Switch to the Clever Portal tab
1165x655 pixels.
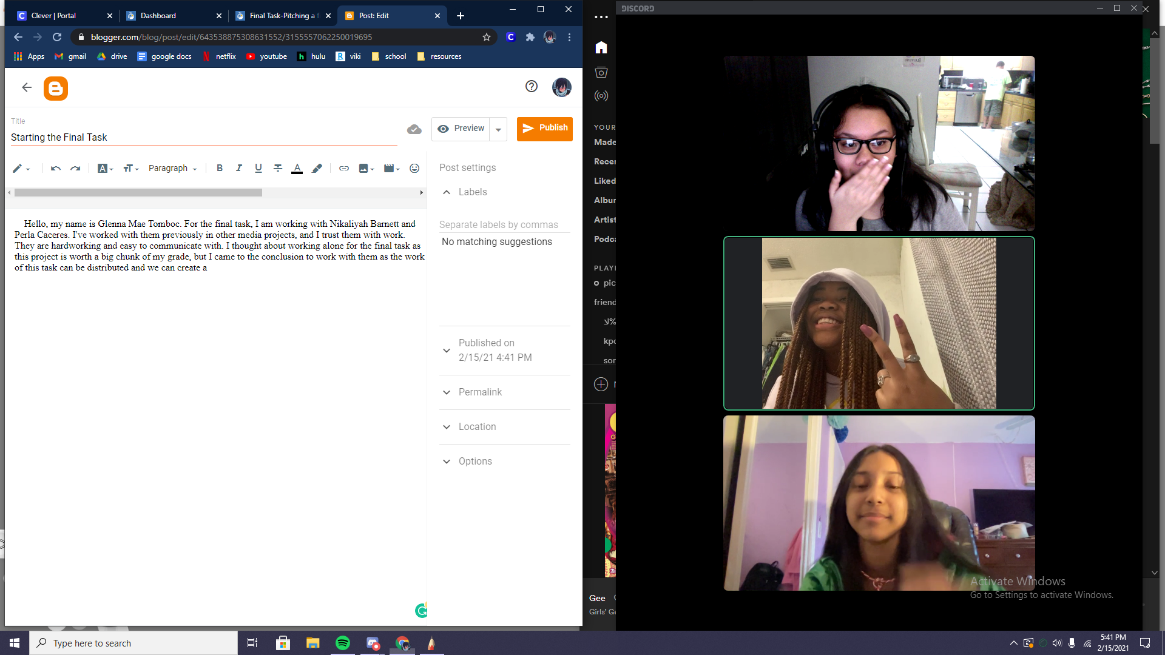tap(53, 16)
